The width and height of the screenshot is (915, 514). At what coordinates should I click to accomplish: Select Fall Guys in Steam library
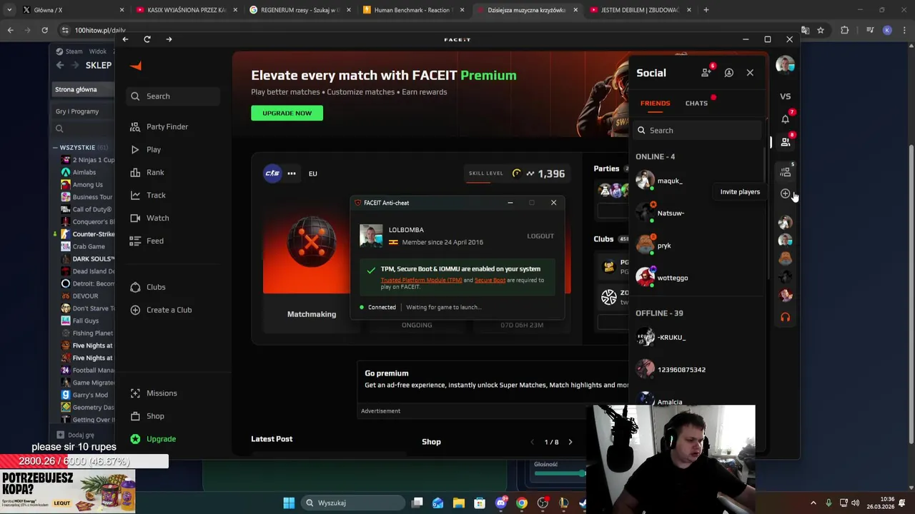point(86,321)
